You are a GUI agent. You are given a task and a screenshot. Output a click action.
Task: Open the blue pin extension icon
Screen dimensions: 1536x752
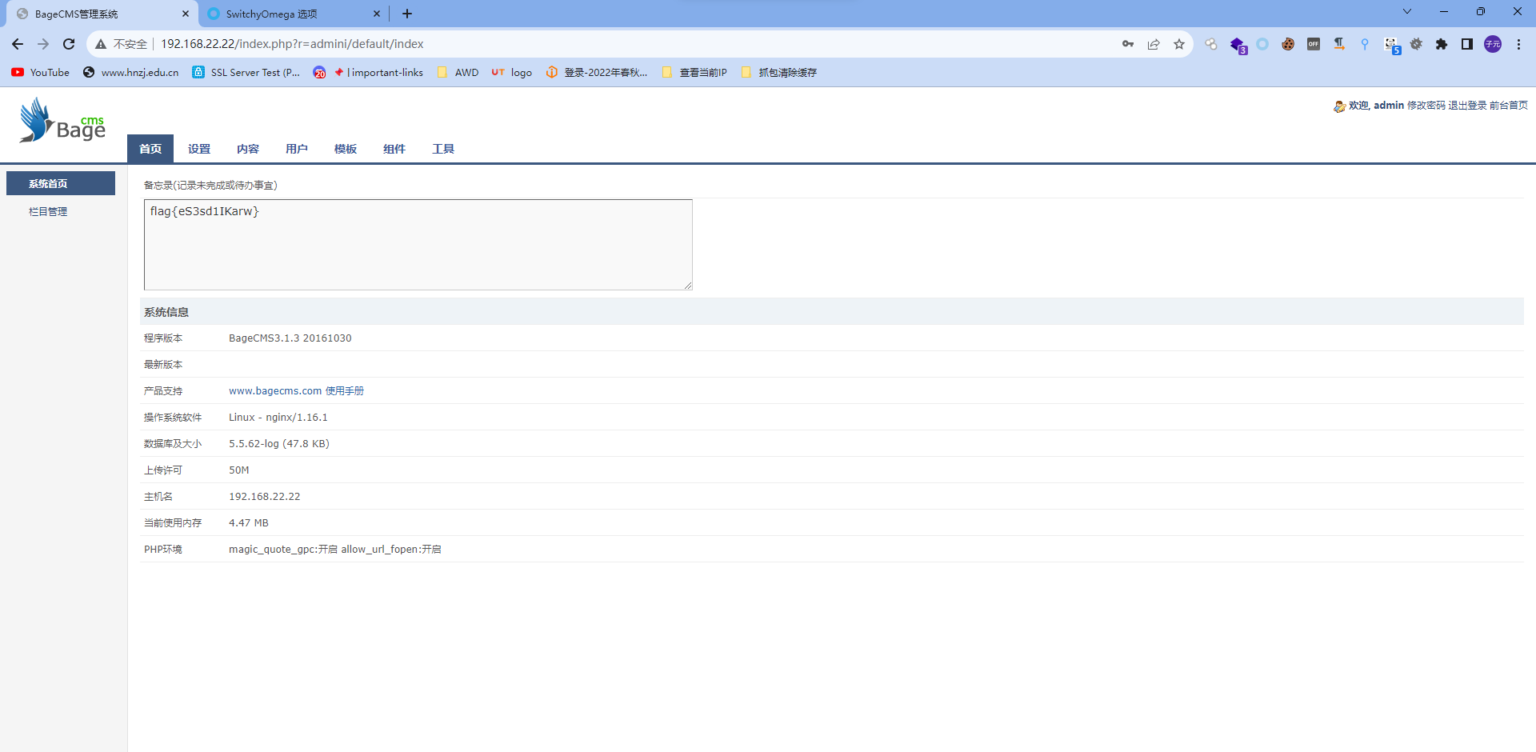(x=1365, y=44)
